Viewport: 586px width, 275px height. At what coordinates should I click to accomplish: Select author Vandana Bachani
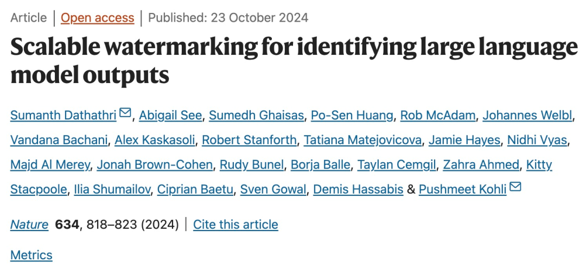(x=59, y=140)
